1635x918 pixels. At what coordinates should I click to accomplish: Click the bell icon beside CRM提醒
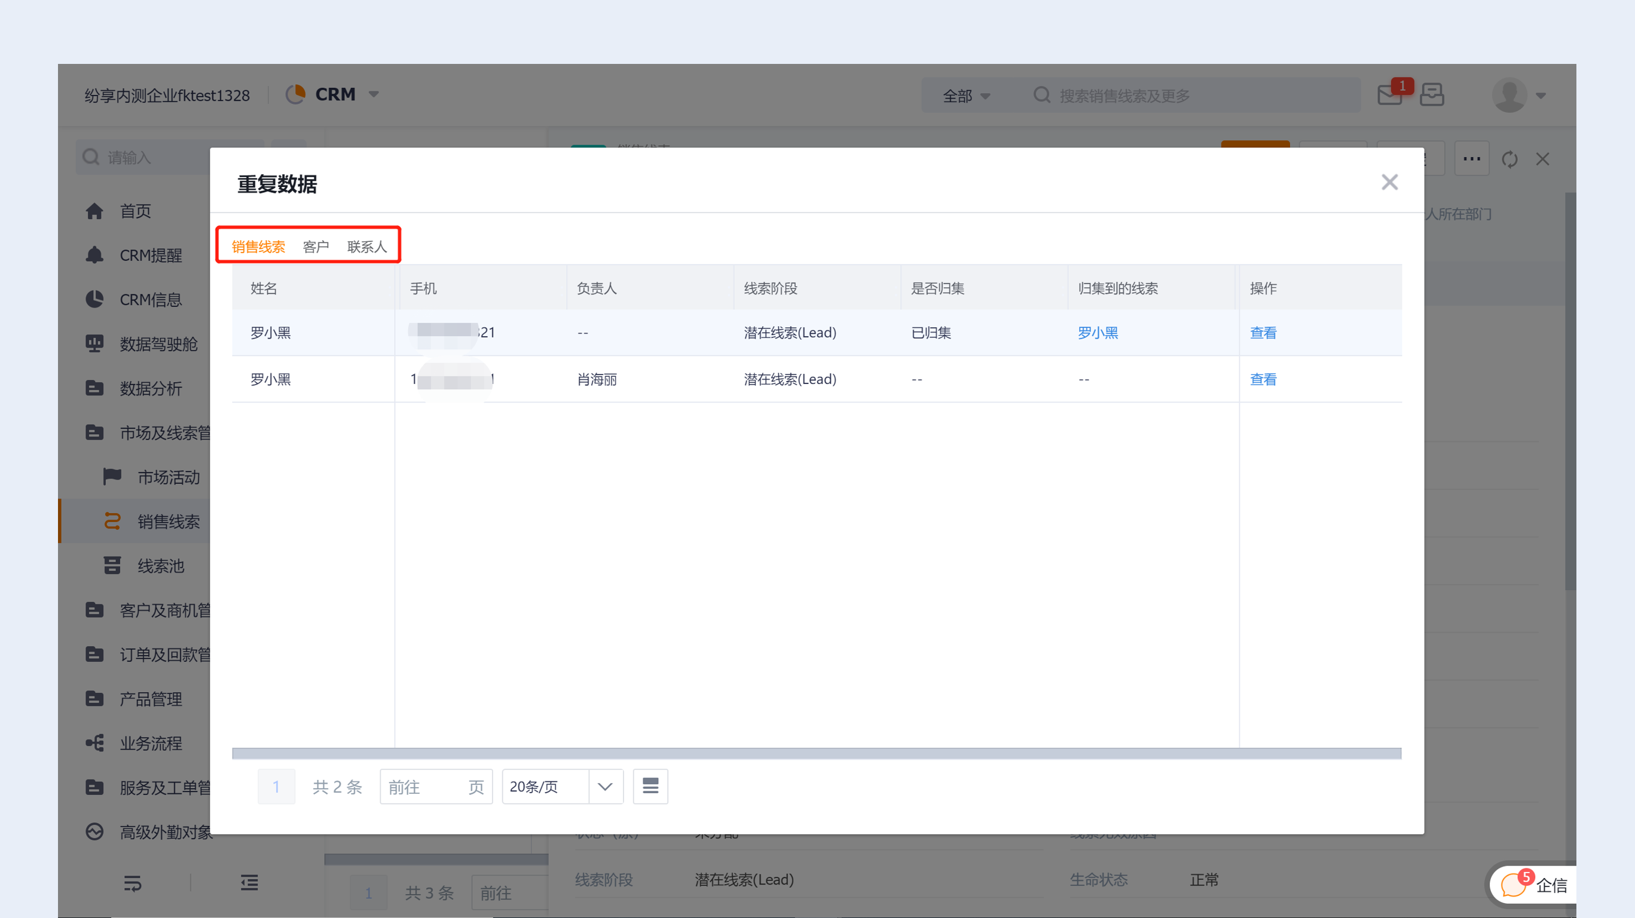[94, 255]
